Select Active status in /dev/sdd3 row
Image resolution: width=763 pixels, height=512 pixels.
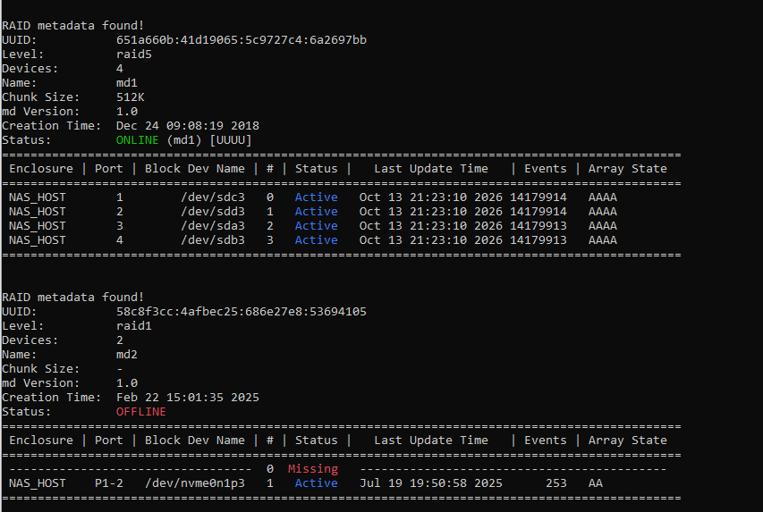point(317,212)
